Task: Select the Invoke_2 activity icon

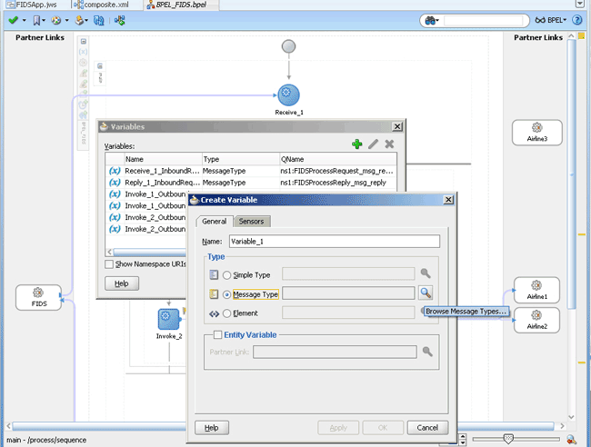Action: [x=168, y=319]
